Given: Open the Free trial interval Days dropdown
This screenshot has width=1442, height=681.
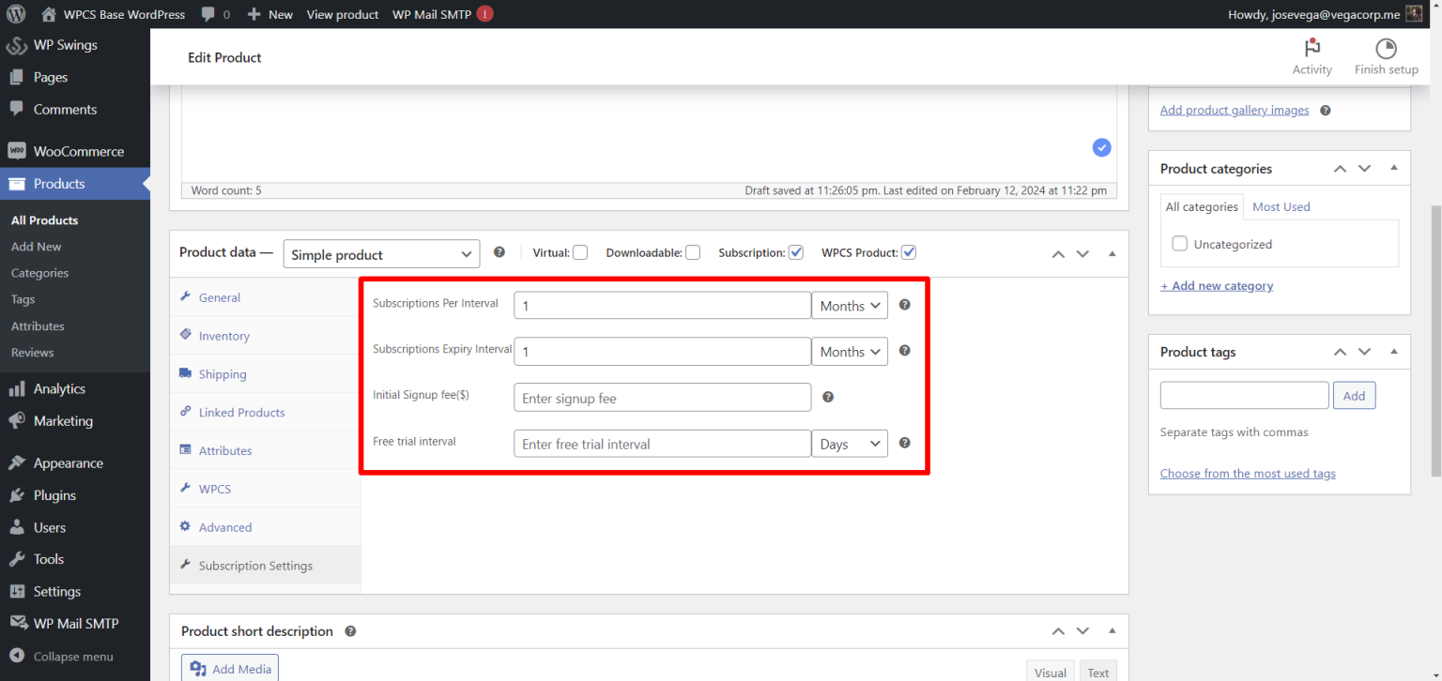Looking at the screenshot, I should click(849, 443).
